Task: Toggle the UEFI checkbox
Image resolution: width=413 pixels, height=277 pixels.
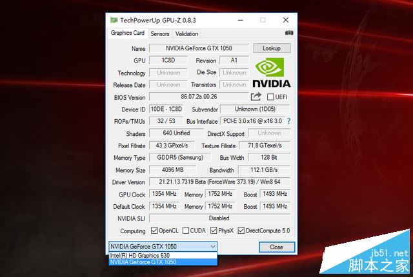Action: pyautogui.click(x=270, y=97)
